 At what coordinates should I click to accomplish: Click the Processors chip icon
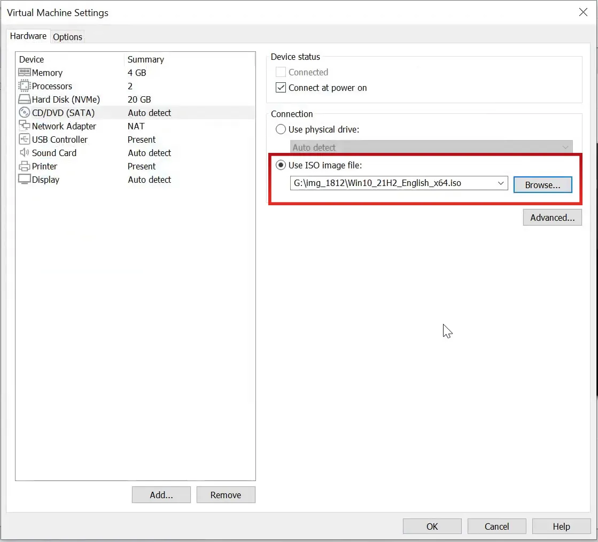pos(25,86)
